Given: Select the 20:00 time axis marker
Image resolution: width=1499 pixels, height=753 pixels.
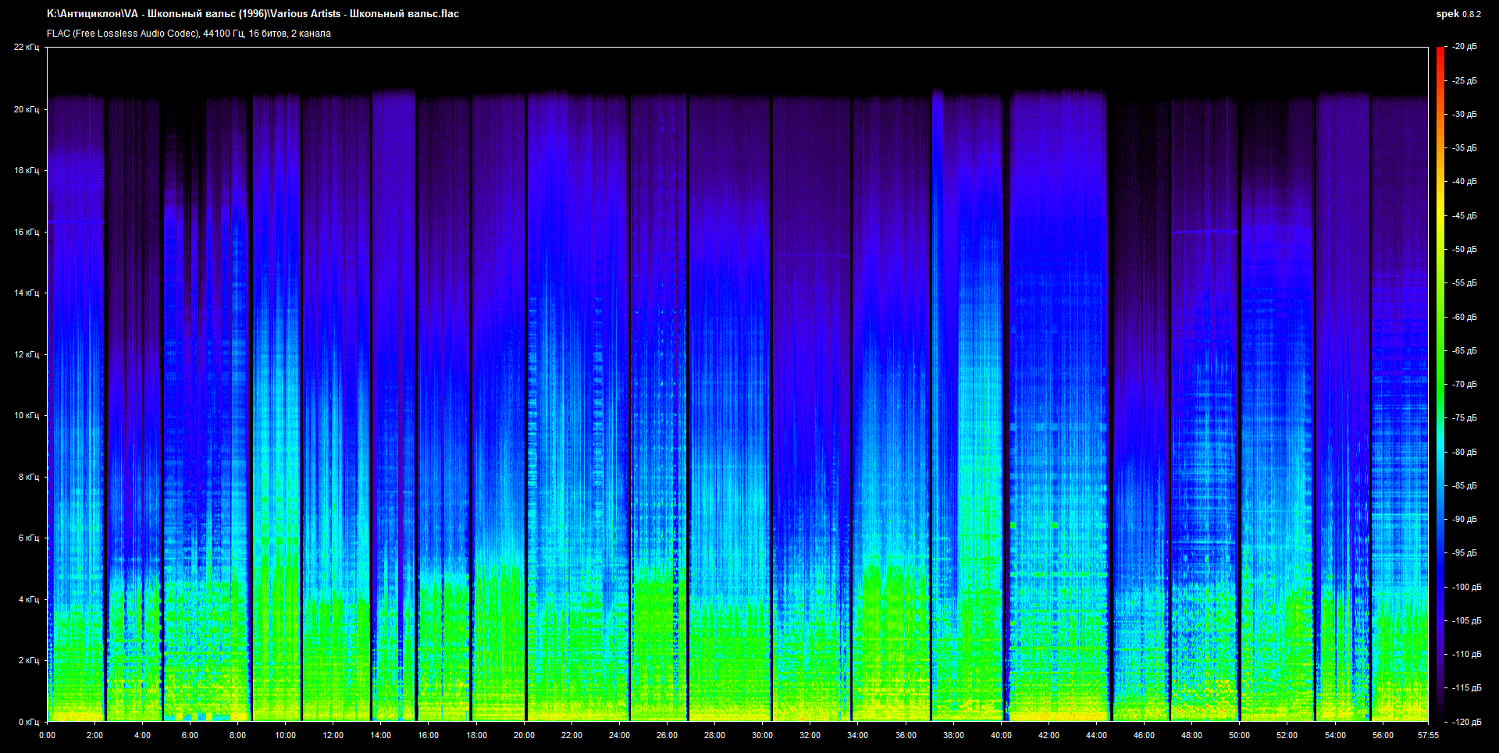Looking at the screenshot, I should point(524,735).
